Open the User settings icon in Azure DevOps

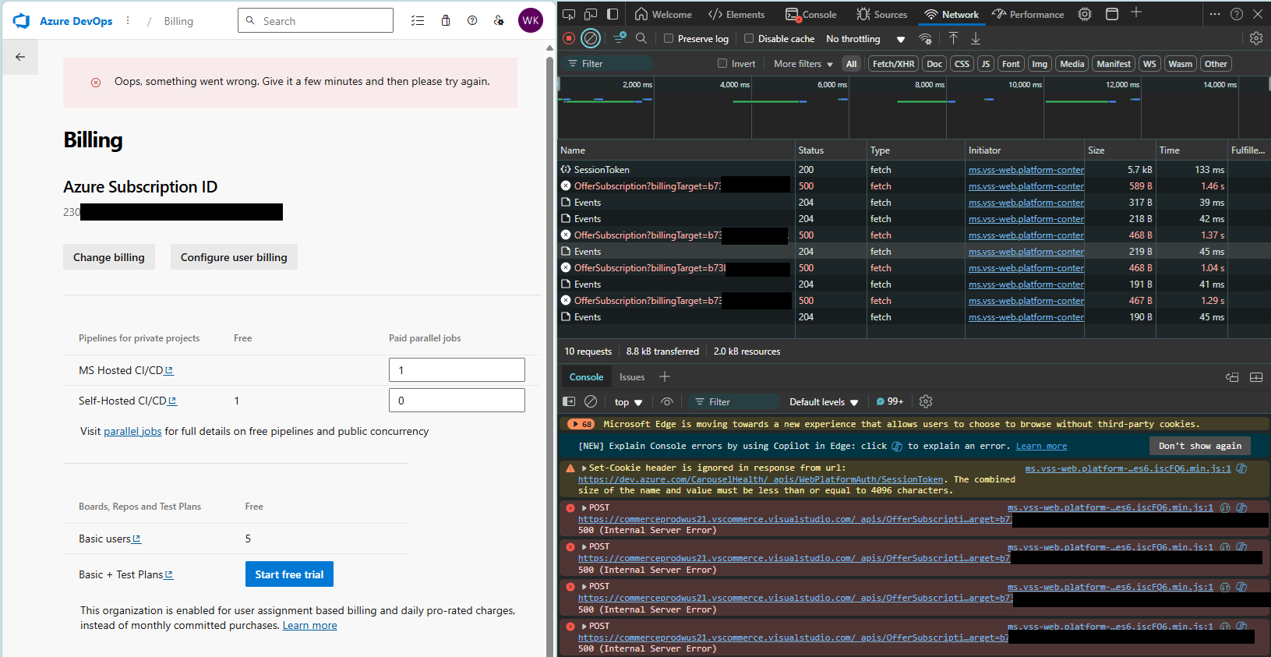point(499,21)
